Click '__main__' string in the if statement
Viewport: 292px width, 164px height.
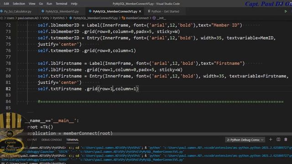point(64,121)
